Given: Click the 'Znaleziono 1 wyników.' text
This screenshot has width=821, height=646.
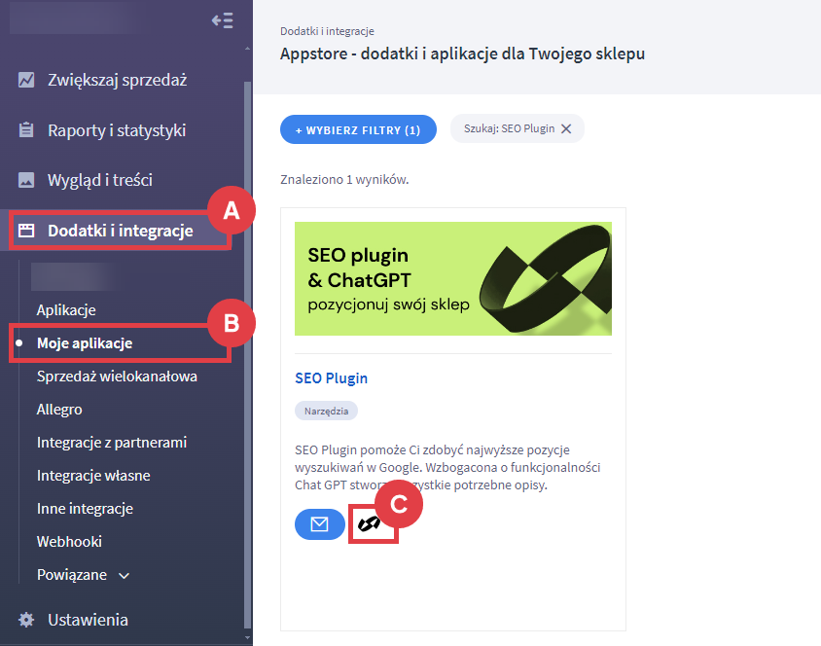Looking at the screenshot, I should 344,180.
